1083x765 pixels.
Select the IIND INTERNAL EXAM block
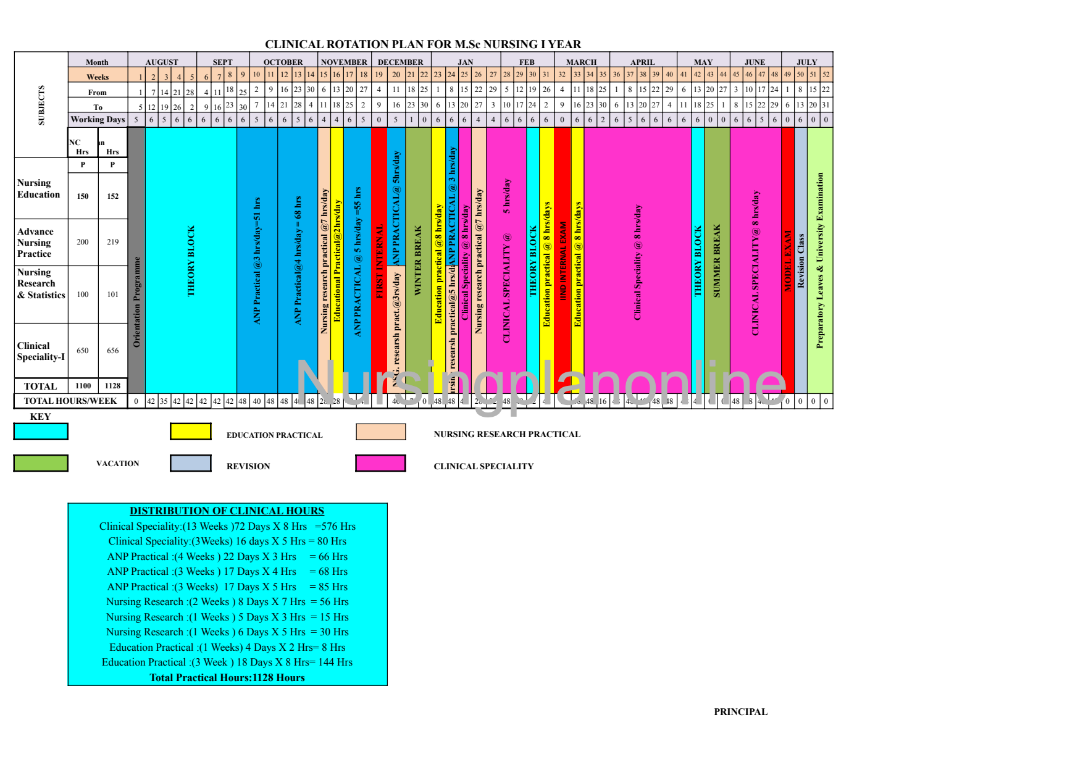pos(564,265)
